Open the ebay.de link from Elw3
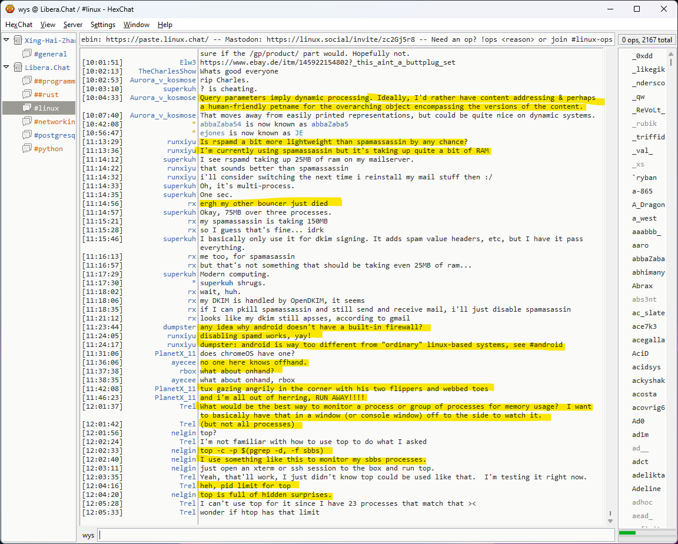The width and height of the screenshot is (678, 544). coord(327,62)
